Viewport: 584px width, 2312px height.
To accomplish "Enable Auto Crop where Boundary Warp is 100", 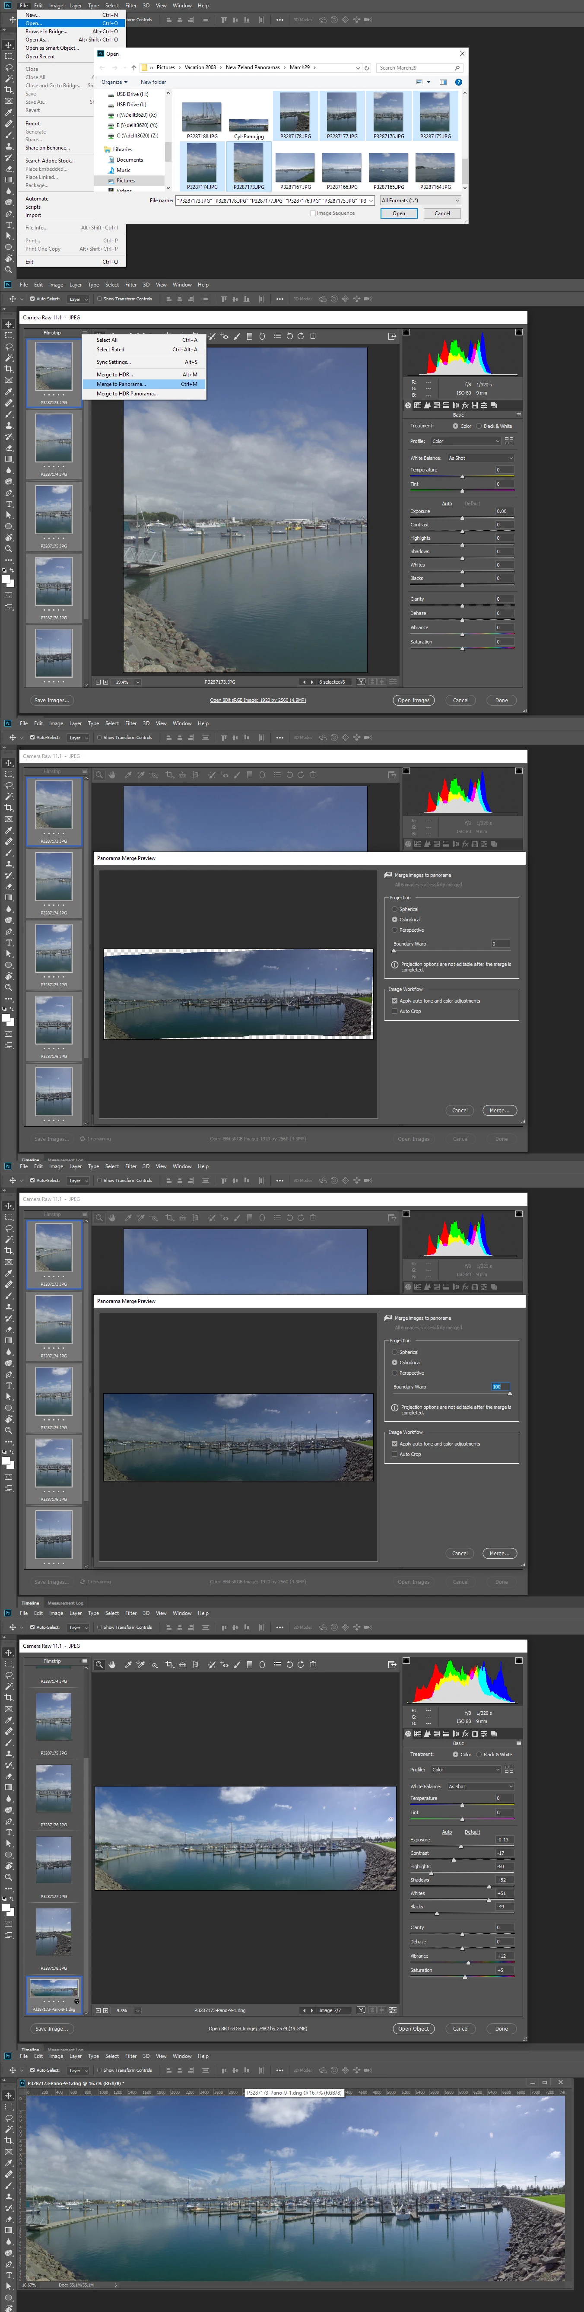I will tap(395, 1454).
